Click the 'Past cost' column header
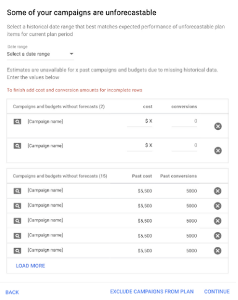Image resolution: width=238 pixels, height=300 pixels. tap(142, 176)
